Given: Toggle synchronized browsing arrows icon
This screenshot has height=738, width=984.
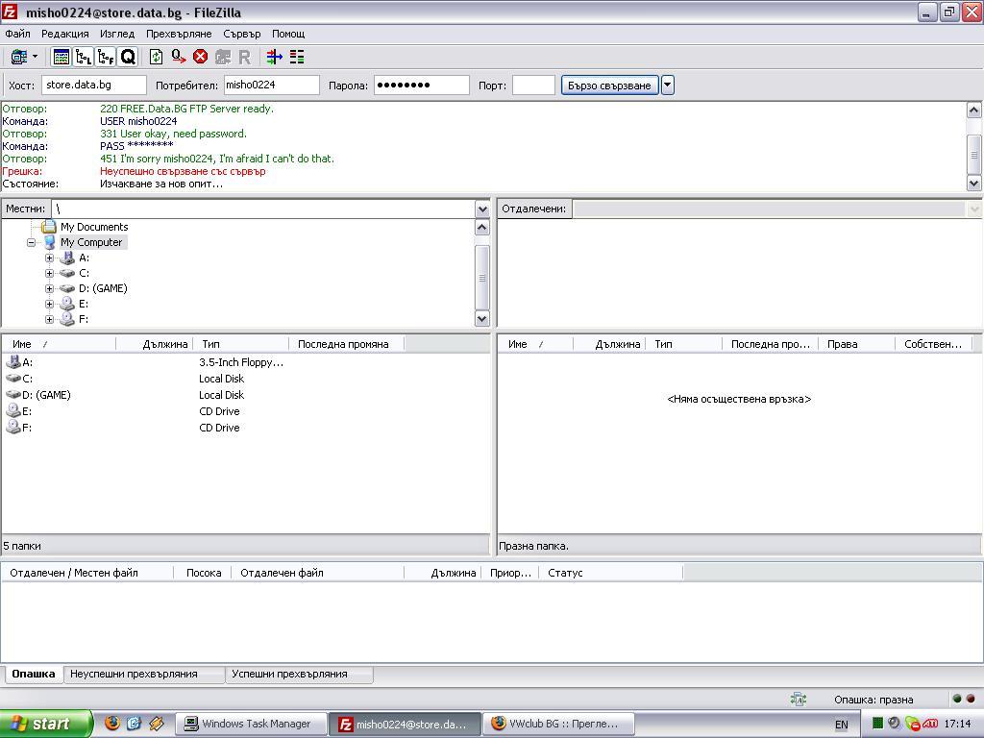Looking at the screenshot, I should 274,57.
